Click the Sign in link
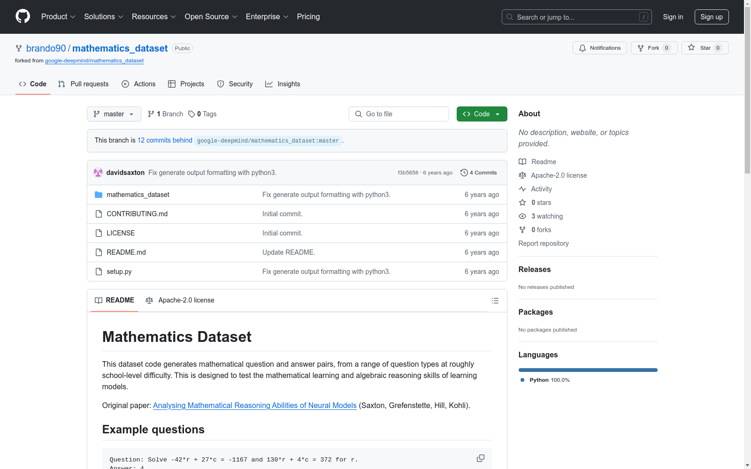 point(673,17)
